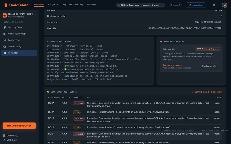Open the codeguard-demo project dropdown
231x144 pixels.
(x=152, y=5)
